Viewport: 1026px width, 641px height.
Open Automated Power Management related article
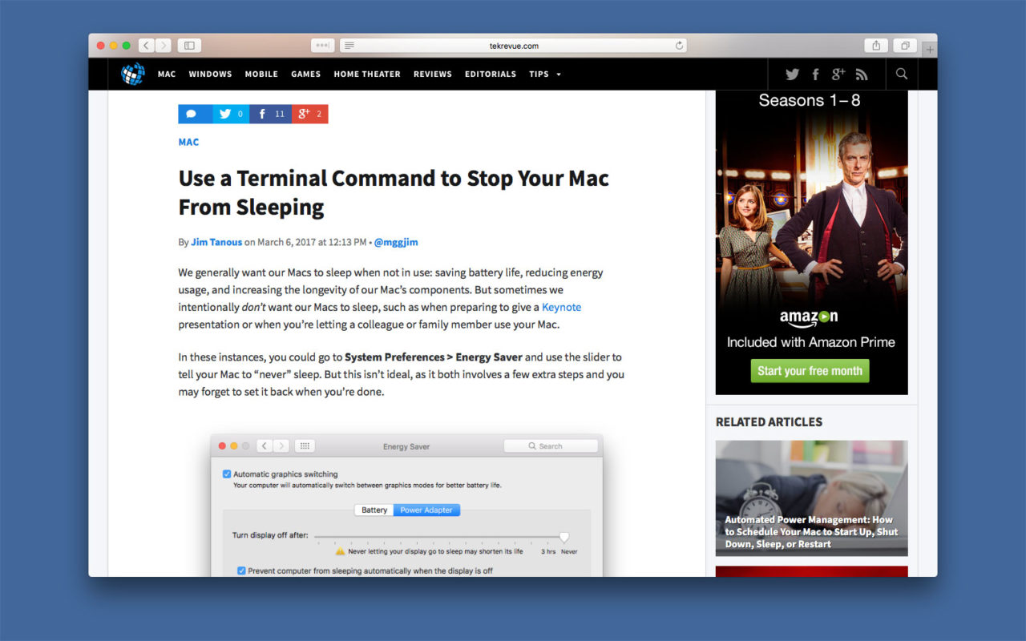(811, 498)
